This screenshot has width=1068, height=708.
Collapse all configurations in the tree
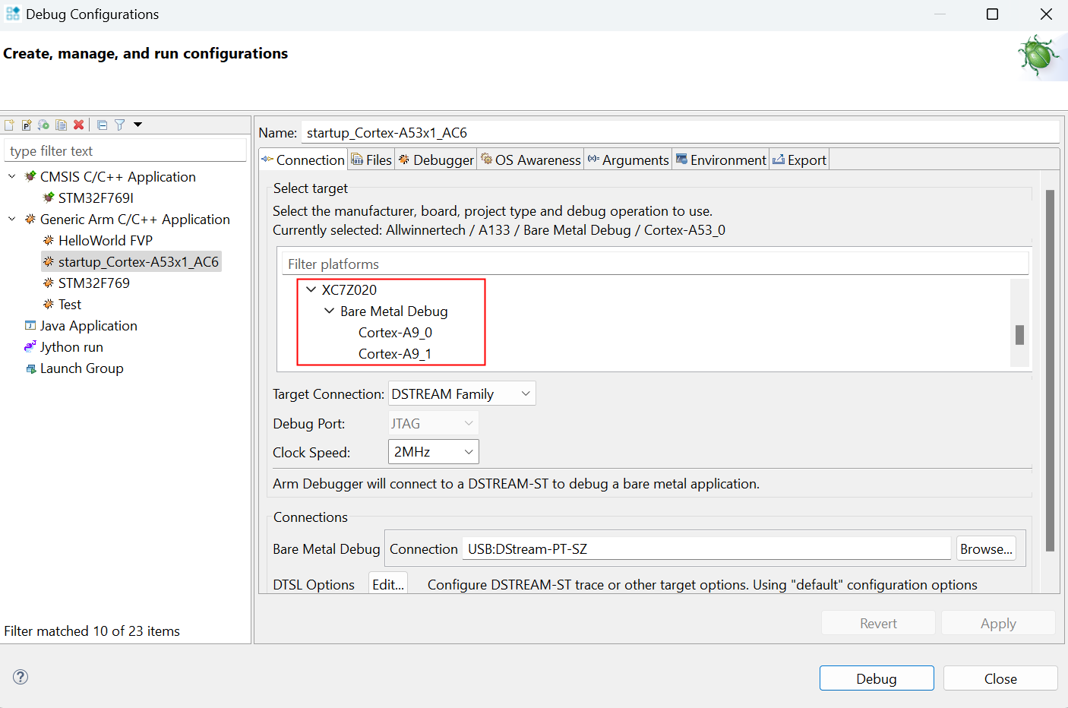point(102,125)
